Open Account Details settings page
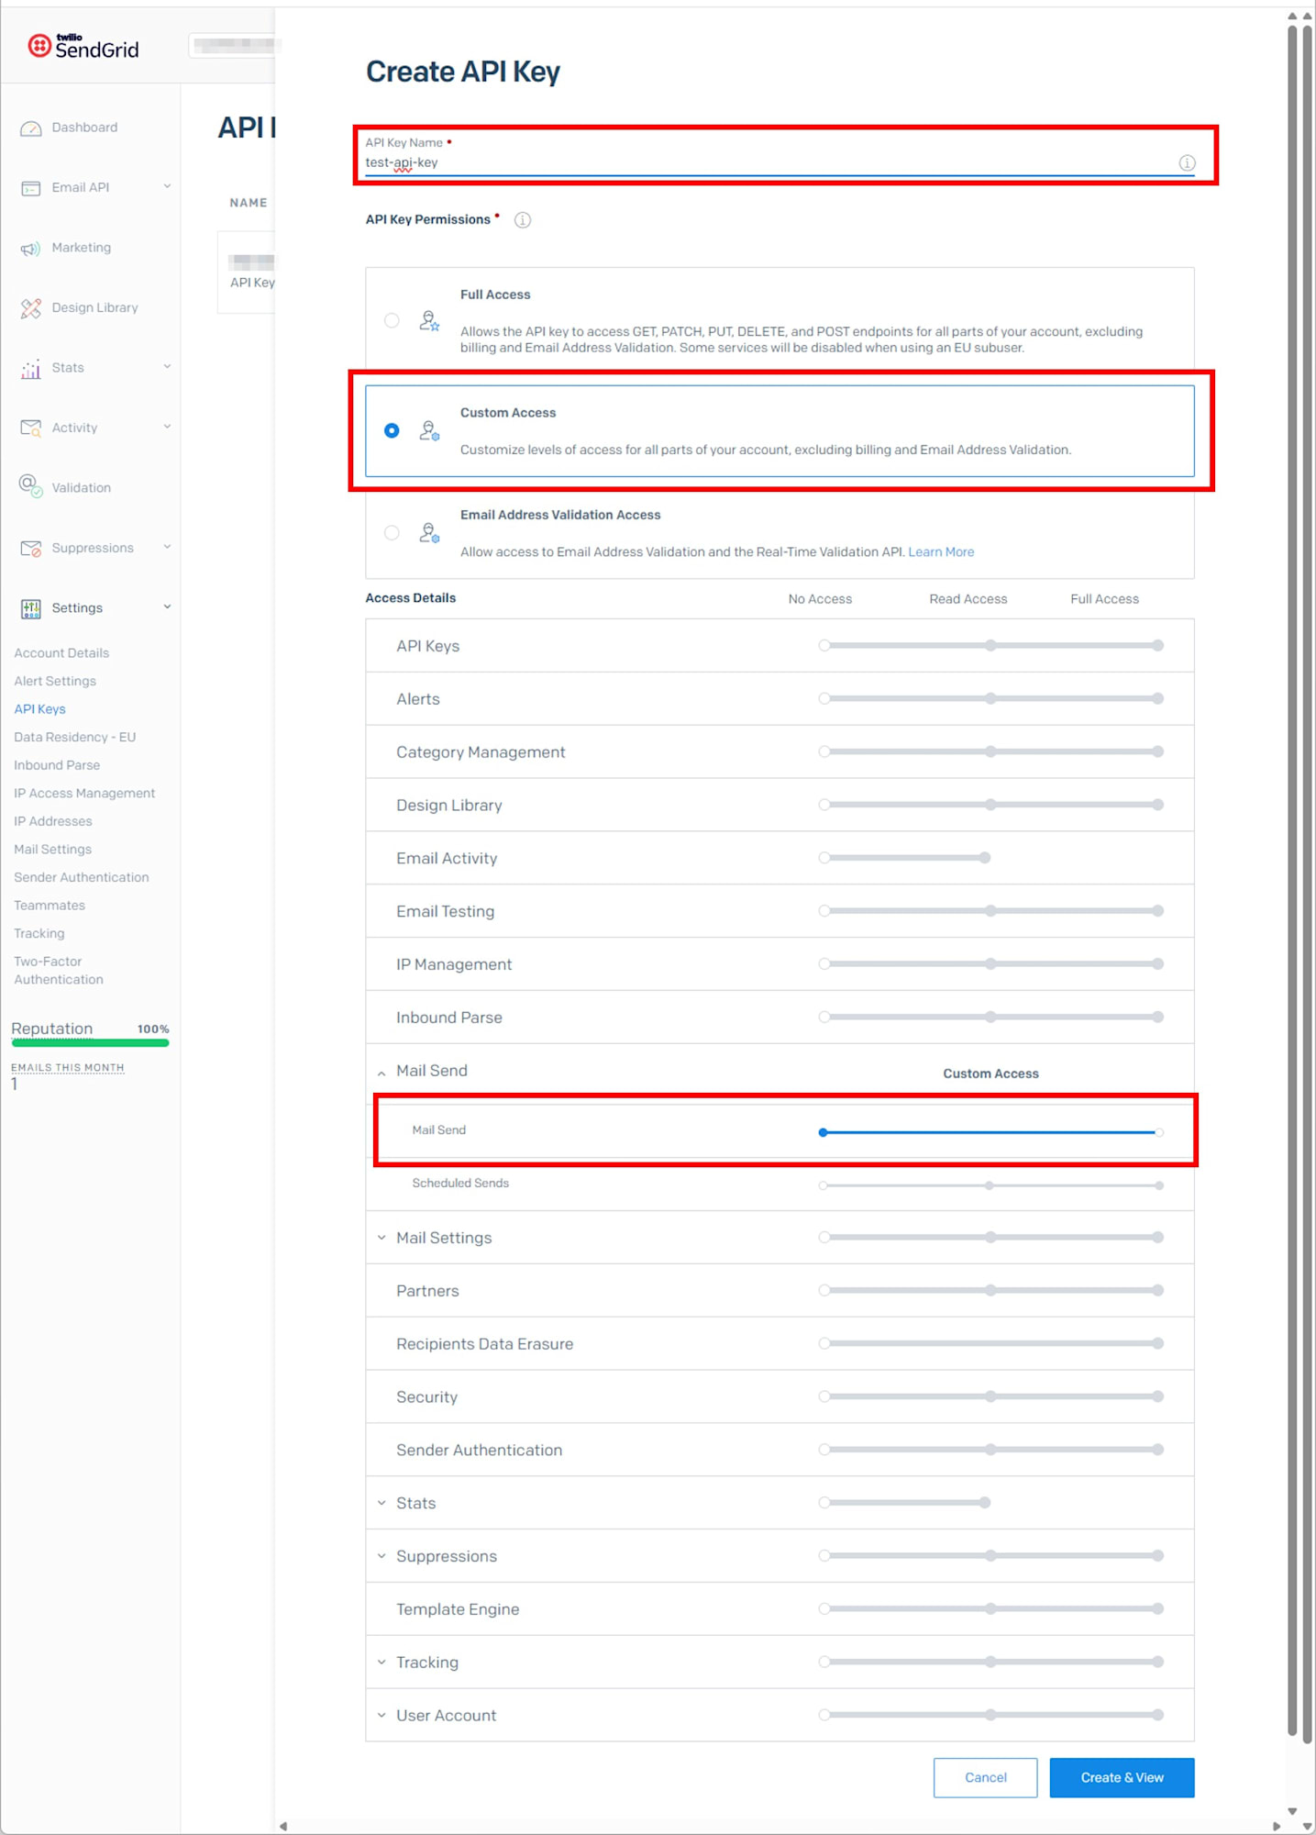 (61, 653)
